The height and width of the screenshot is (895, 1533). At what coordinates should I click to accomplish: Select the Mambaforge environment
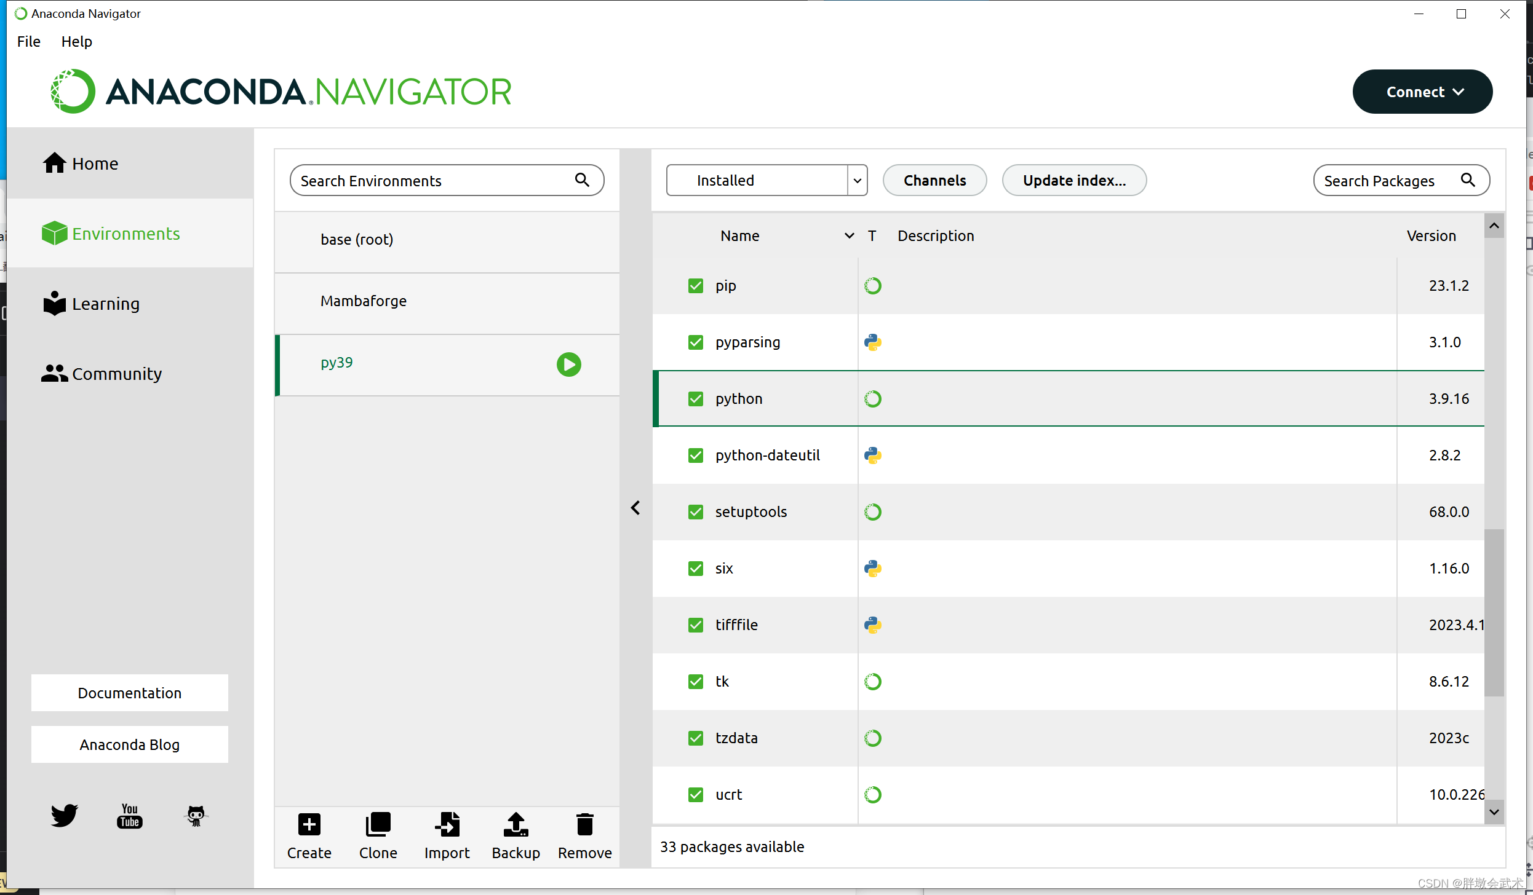(447, 304)
